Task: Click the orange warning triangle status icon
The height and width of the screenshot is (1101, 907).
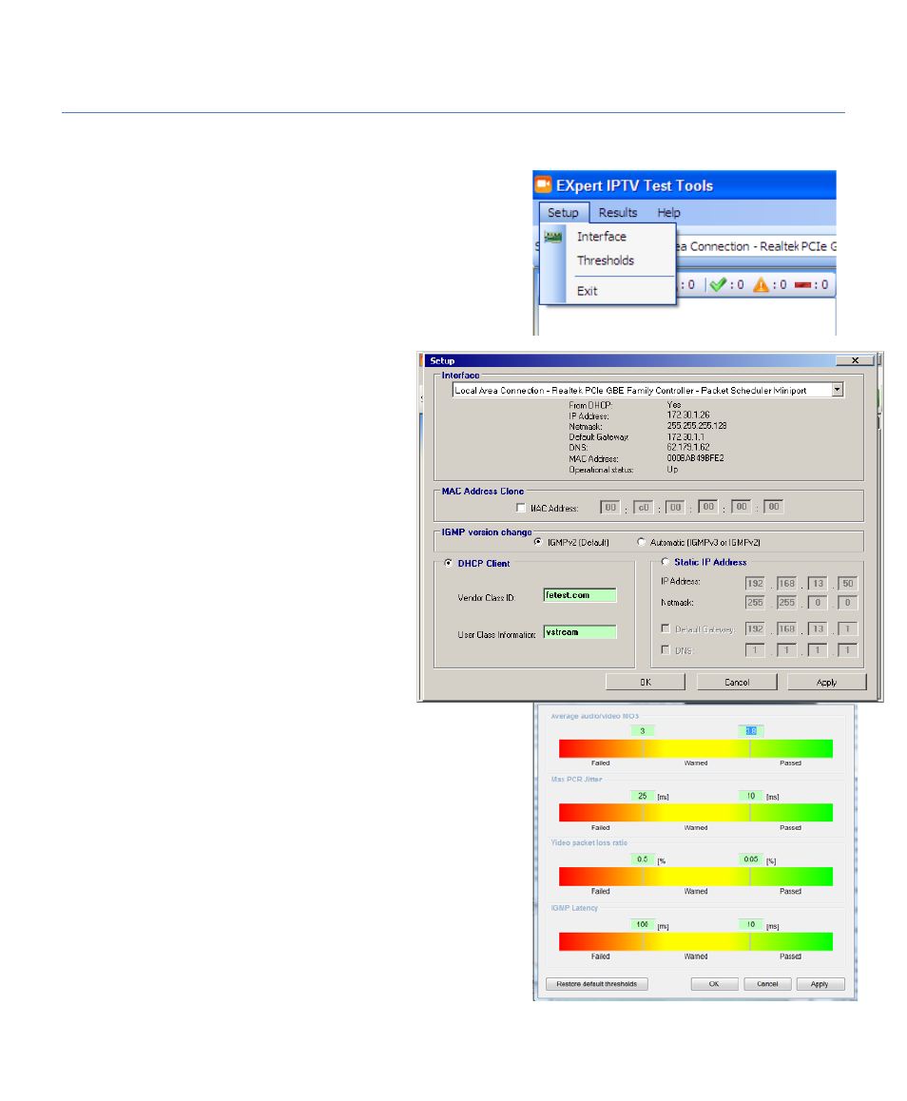Action: coord(761,284)
